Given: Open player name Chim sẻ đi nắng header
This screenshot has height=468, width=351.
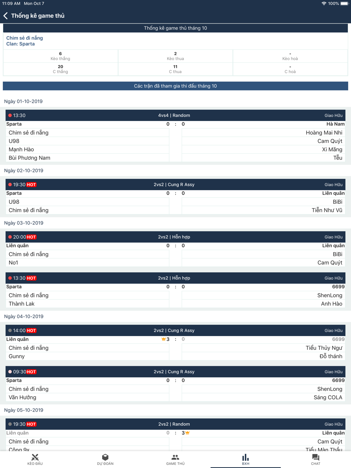Looking at the screenshot, I should 25,38.
